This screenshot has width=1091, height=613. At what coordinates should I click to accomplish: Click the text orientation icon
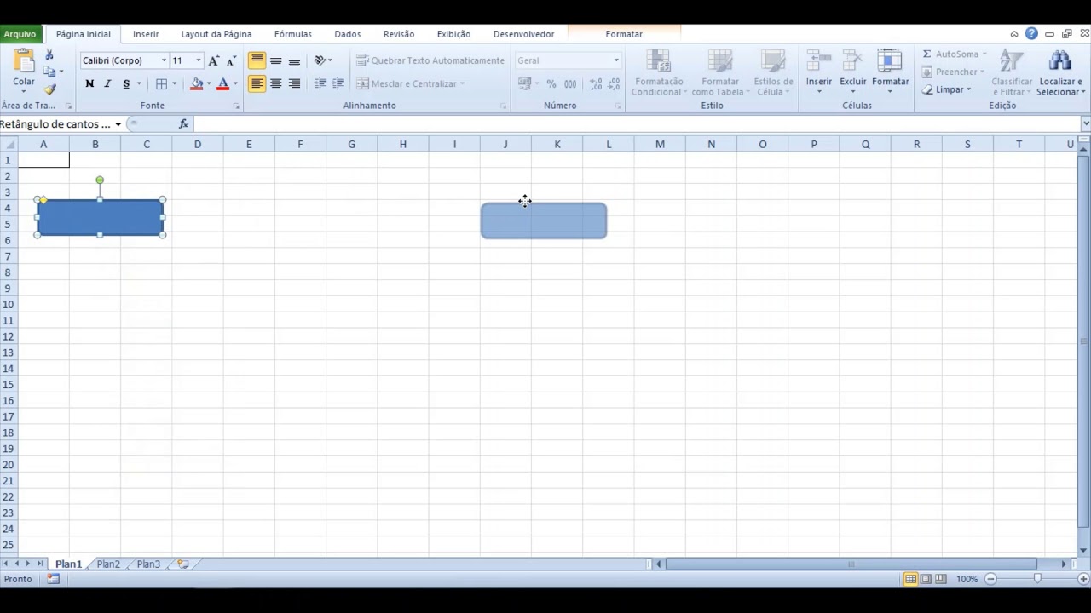coord(320,60)
